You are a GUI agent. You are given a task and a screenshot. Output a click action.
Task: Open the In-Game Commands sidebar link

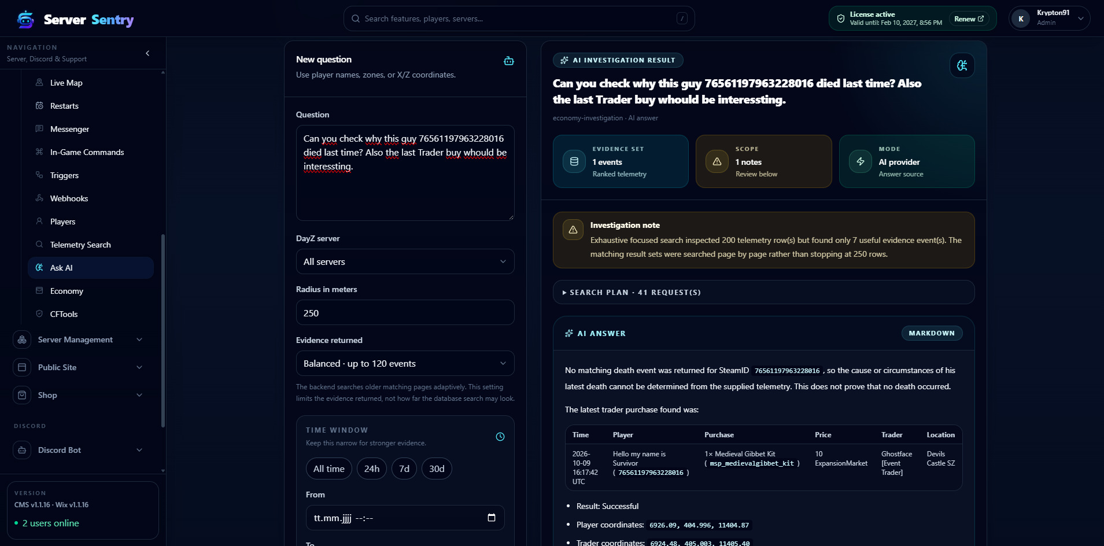[x=91, y=152]
